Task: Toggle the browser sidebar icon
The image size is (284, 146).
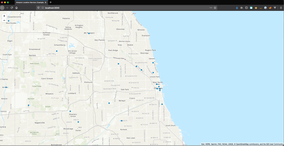Action: (247, 8)
